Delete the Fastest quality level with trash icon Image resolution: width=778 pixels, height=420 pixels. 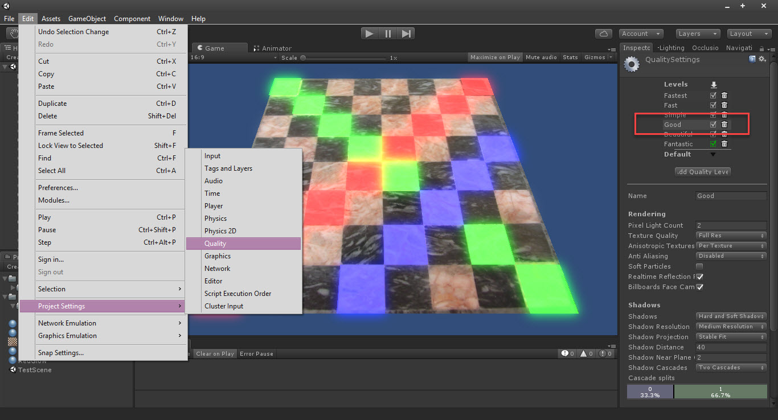pos(724,96)
